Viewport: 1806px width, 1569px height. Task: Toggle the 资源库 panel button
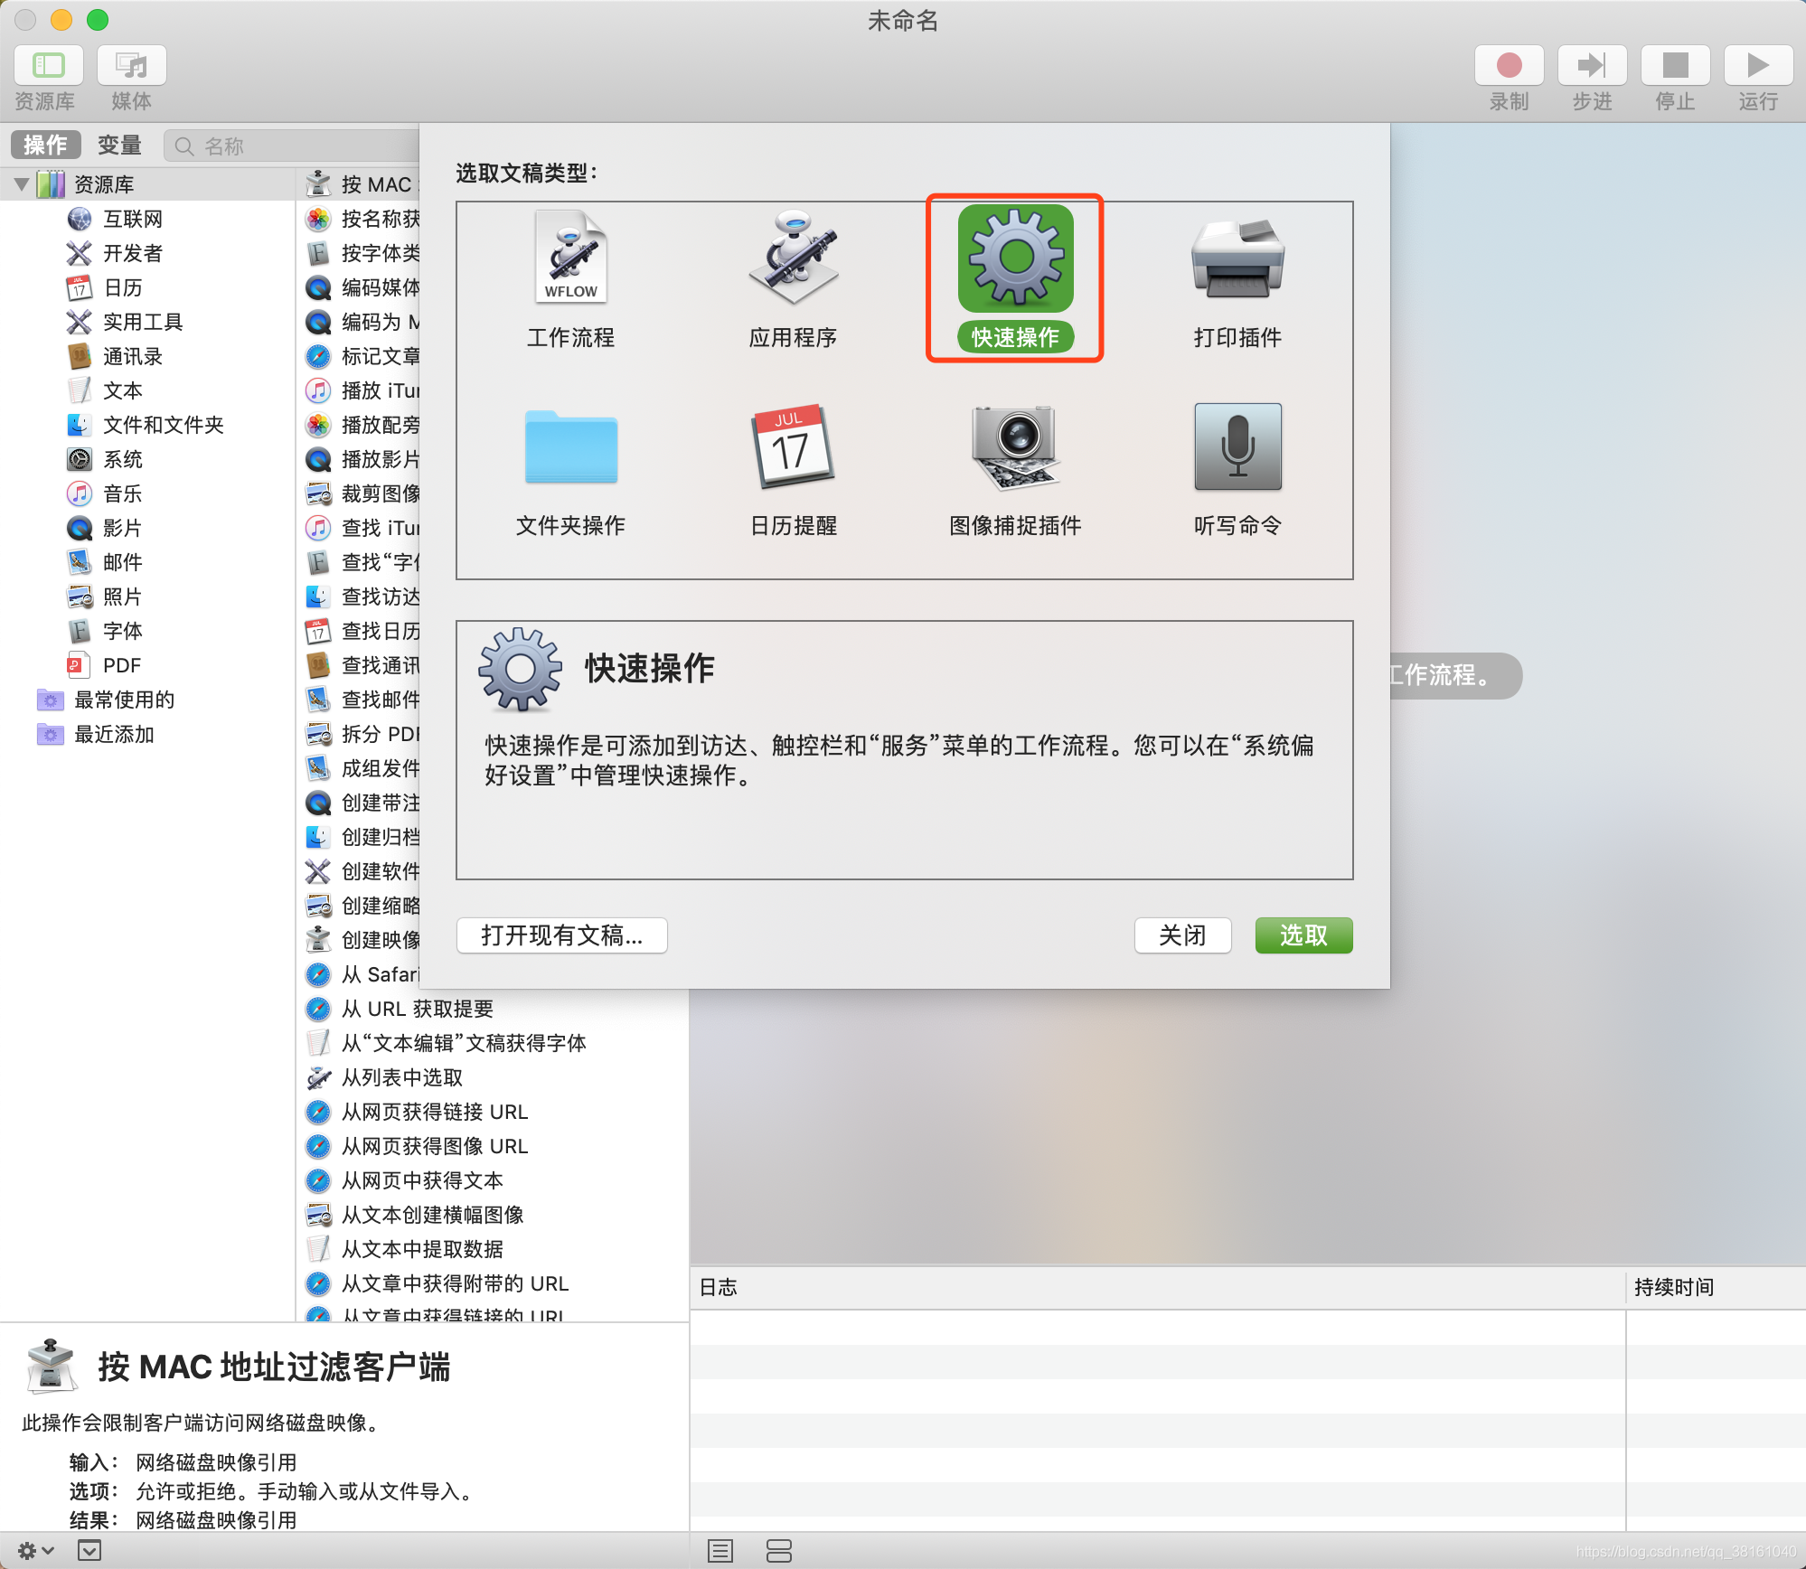(x=47, y=64)
